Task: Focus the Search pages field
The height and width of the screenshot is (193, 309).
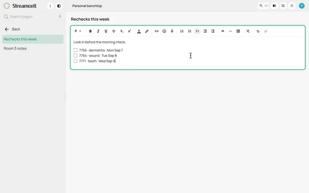Action: pos(32,16)
